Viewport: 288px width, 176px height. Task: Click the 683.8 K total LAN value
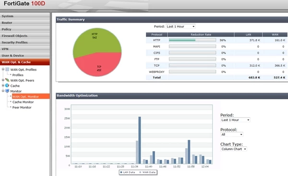(254, 77)
